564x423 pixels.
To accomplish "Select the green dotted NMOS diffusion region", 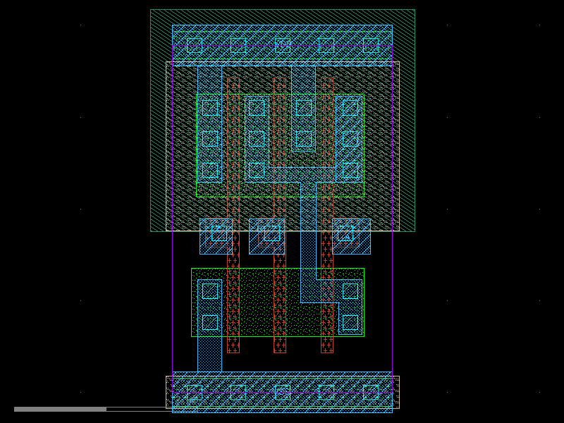I will click(x=278, y=302).
